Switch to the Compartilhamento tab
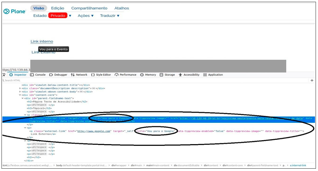The width and height of the screenshot is (318, 171). 89,8
